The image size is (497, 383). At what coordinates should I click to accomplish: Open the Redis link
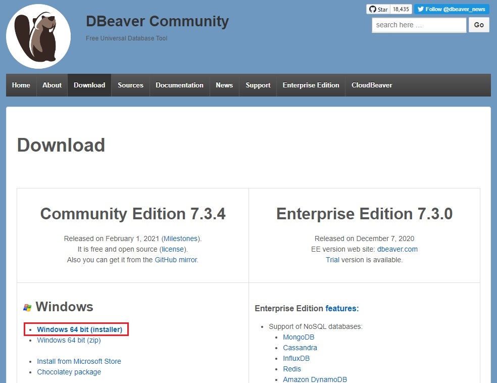tap(292, 369)
